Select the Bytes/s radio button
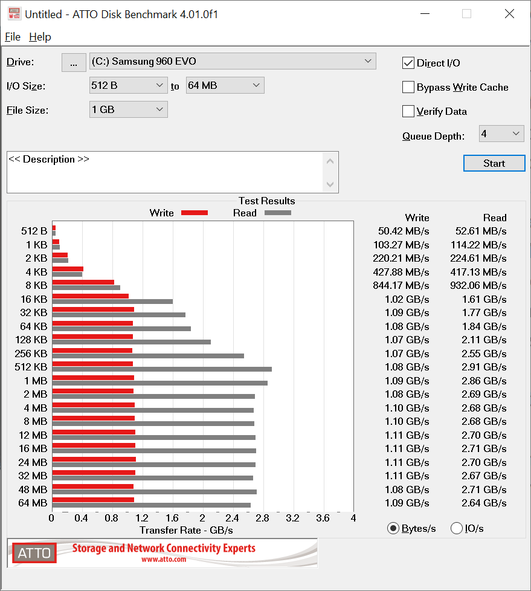531x591 pixels. [393, 528]
